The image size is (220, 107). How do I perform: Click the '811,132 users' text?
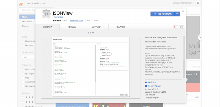(x=92, y=21)
